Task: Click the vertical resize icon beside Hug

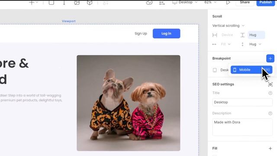Action: click(242, 44)
